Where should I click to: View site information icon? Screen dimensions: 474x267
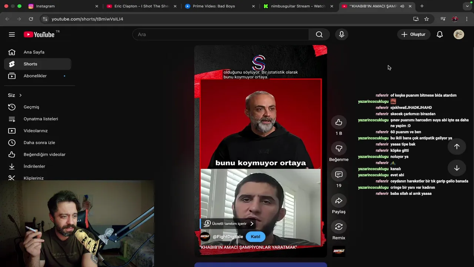[45, 19]
